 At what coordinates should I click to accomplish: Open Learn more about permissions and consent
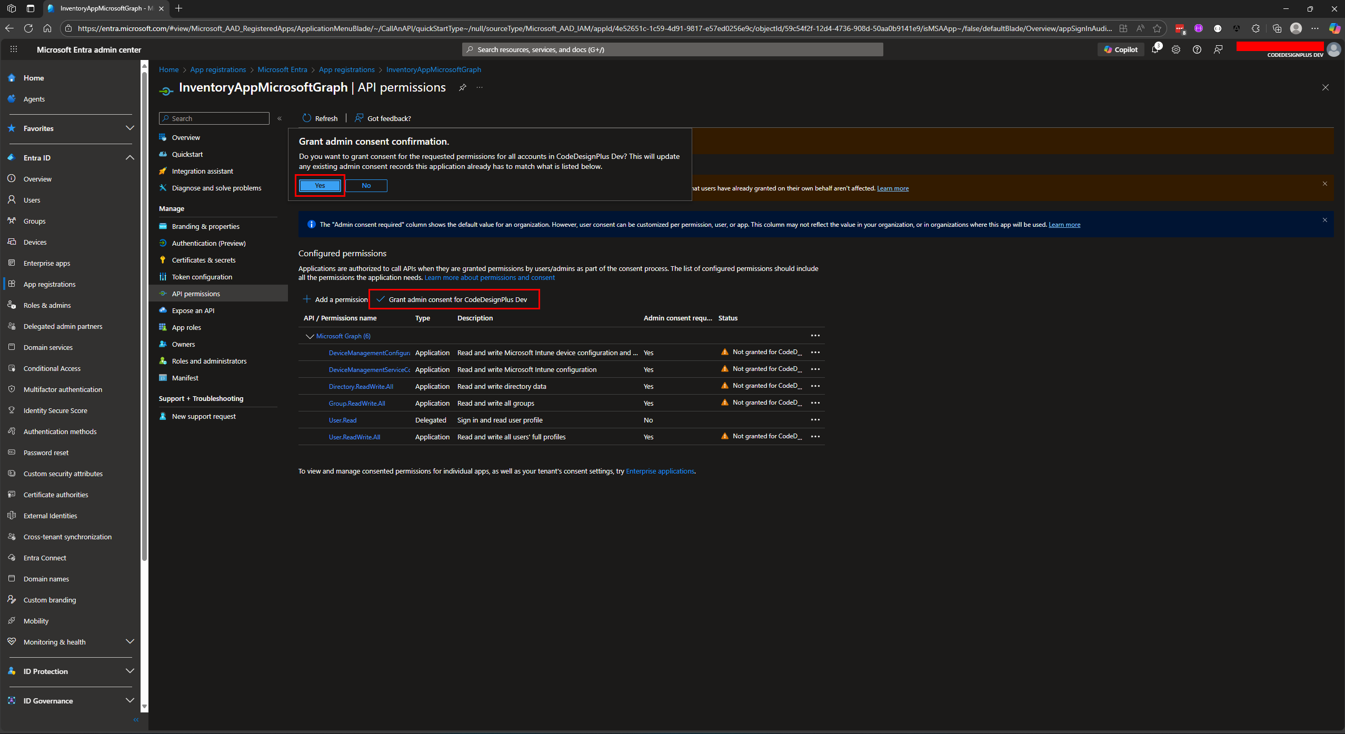[490, 277]
